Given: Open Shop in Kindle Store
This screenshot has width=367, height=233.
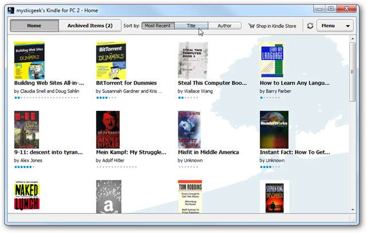Looking at the screenshot, I should point(272,26).
